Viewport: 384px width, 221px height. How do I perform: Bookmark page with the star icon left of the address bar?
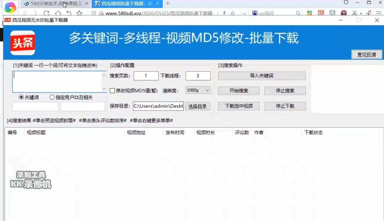[79, 13]
